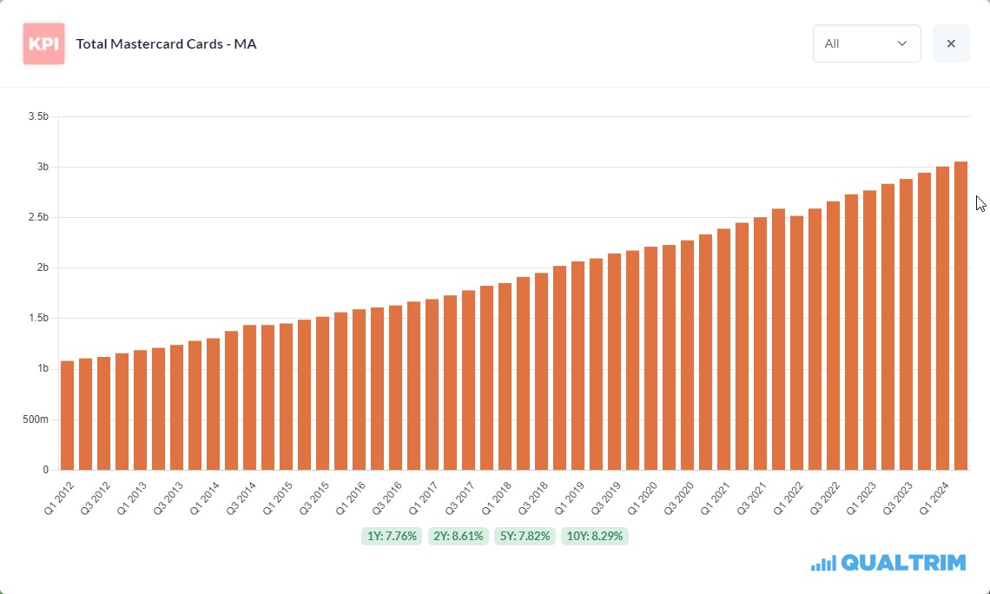Click the Q1 2023 bar
Image resolution: width=990 pixels, height=594 pixels.
(869, 330)
